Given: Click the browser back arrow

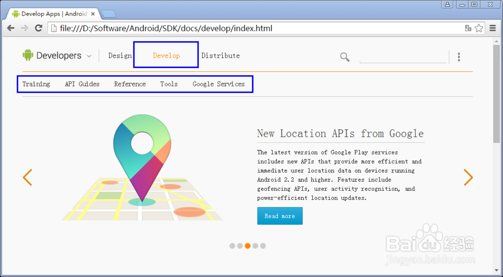Looking at the screenshot, I should pos(11,28).
